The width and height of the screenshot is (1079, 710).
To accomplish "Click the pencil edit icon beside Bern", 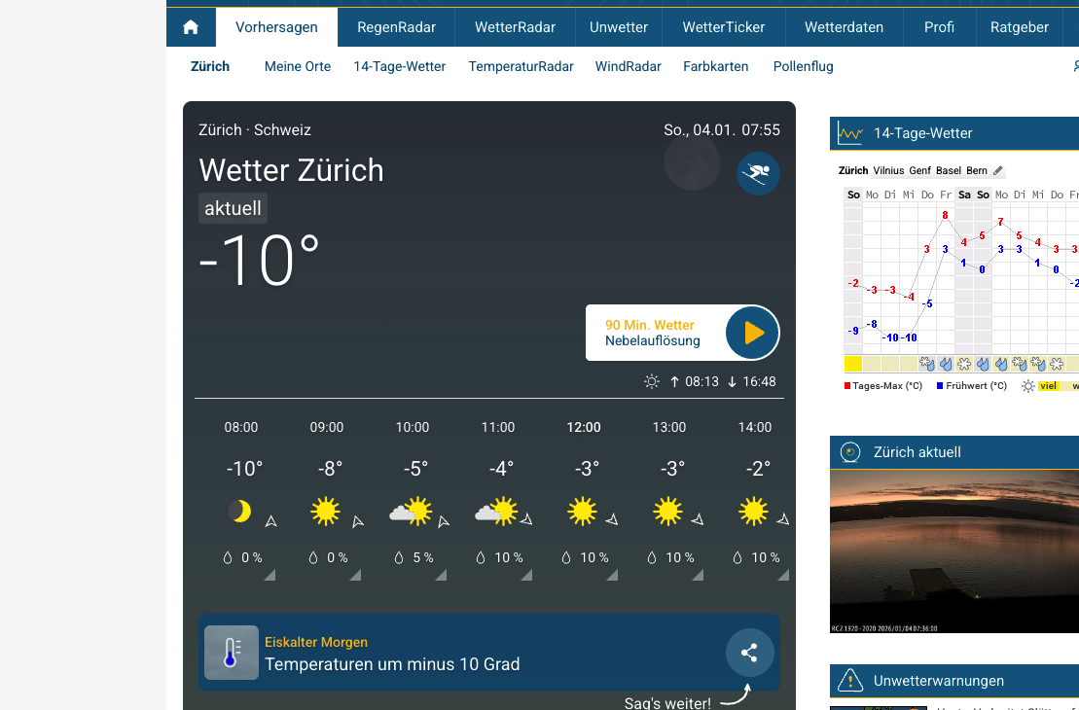I will point(997,171).
